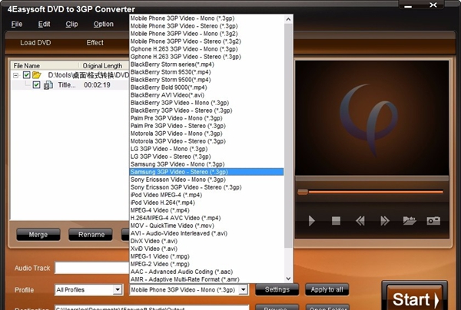The image size is (461, 310).
Task: Select iPod Video H.264(*.mp4)
Action: pos(207,203)
